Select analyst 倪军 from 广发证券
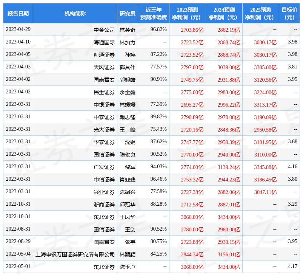This screenshot has height=276, width=300. pyautogui.click(x=130, y=167)
